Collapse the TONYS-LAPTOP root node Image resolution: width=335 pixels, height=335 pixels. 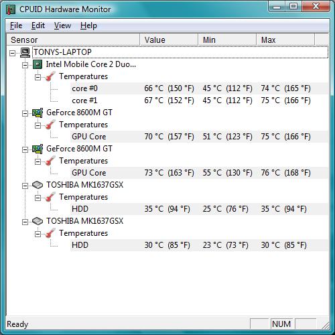[13, 53]
